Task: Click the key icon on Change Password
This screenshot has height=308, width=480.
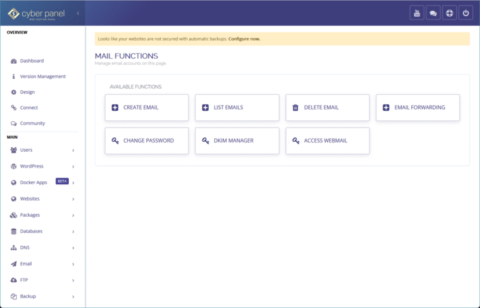Action: pos(115,141)
